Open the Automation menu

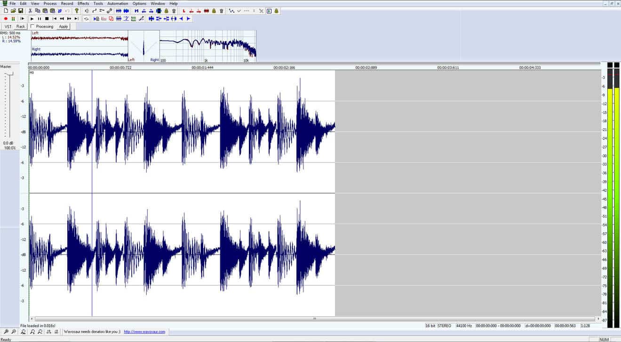118,3
